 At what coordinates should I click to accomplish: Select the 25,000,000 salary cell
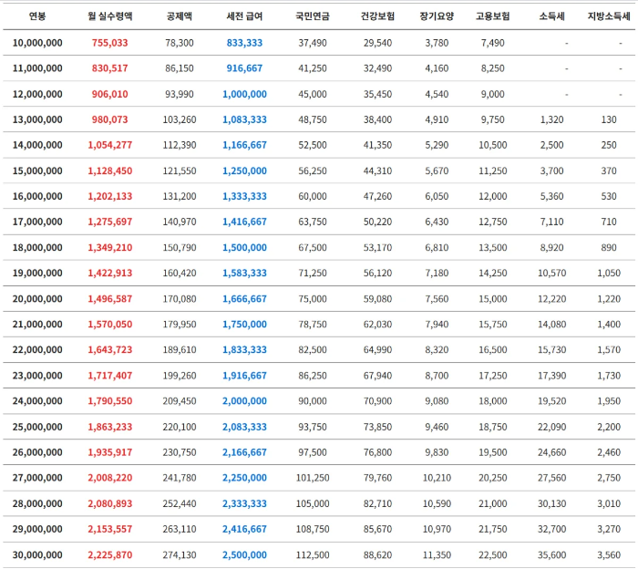(x=37, y=427)
